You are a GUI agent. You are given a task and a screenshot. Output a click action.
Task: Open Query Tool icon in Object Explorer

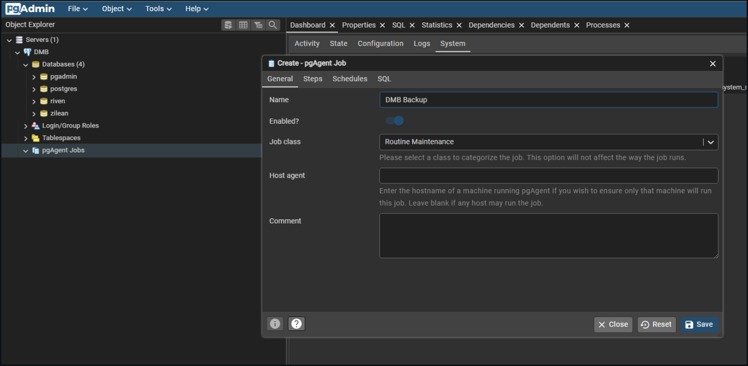click(228, 25)
